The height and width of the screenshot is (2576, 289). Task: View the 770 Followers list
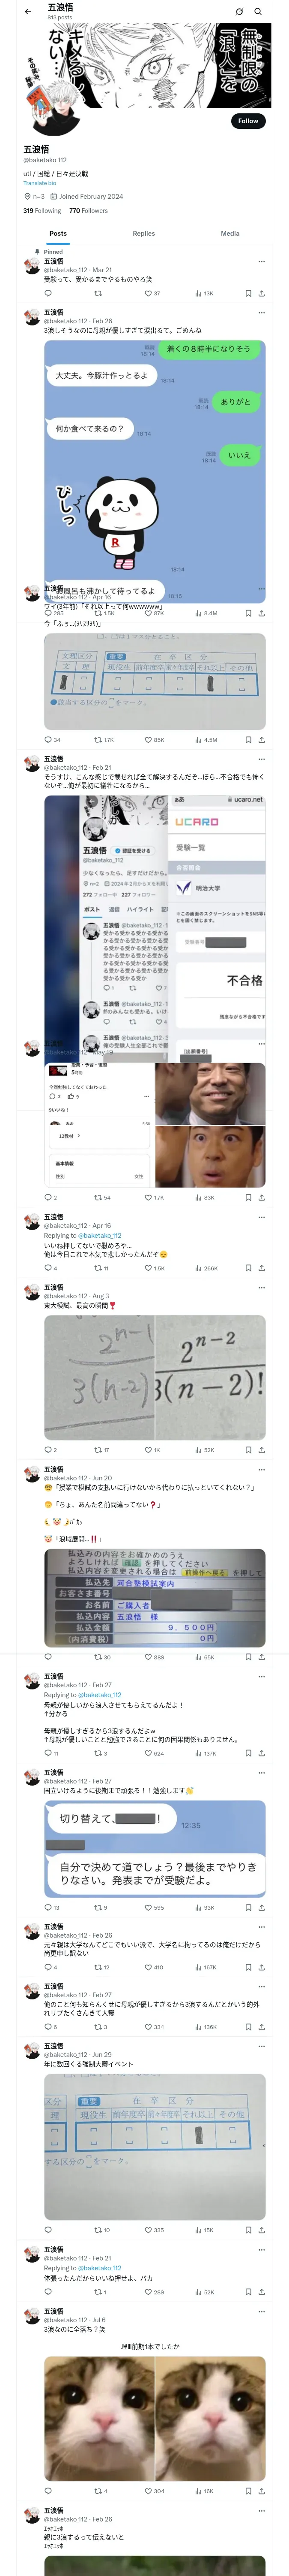click(x=89, y=211)
